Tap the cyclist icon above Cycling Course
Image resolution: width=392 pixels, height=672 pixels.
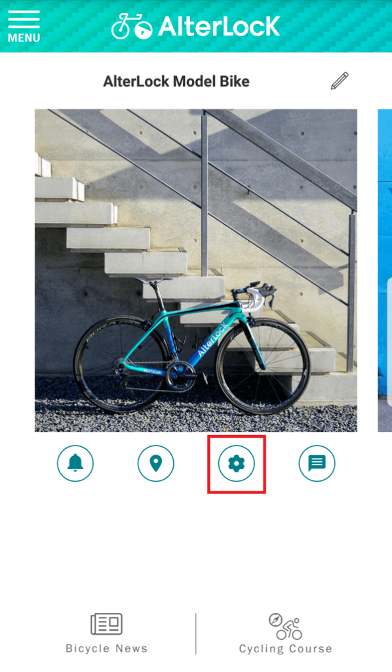285,626
